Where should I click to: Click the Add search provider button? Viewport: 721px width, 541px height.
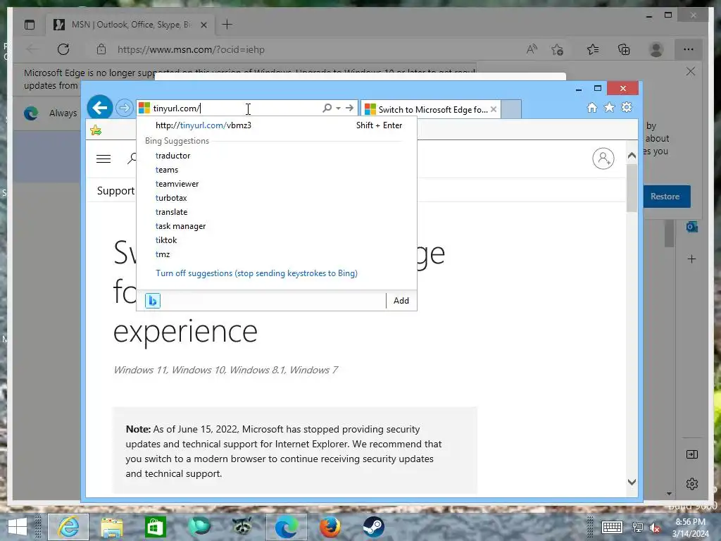(x=401, y=300)
